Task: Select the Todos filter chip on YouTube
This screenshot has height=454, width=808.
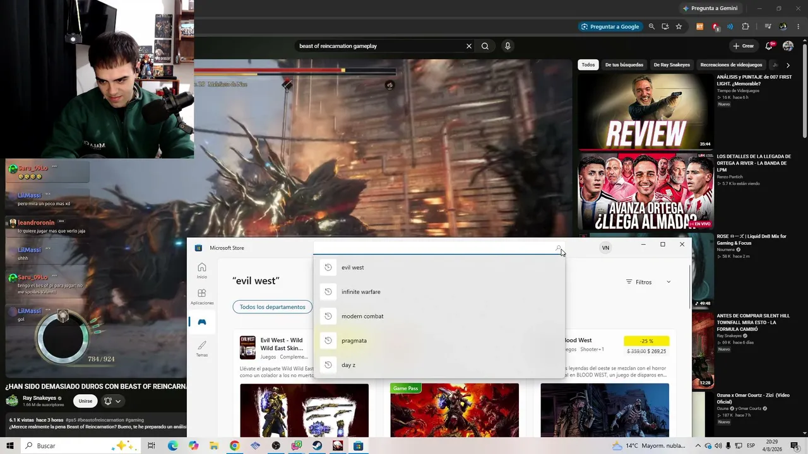Action: click(588, 65)
